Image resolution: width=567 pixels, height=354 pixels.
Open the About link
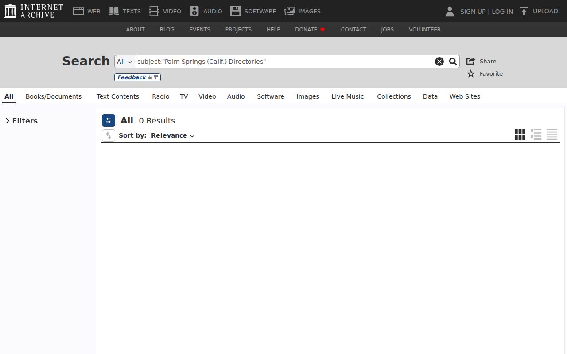pos(135,30)
